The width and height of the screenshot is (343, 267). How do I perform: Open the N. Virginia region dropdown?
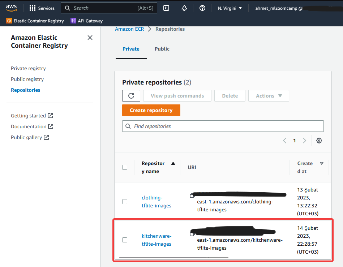tap(230, 8)
